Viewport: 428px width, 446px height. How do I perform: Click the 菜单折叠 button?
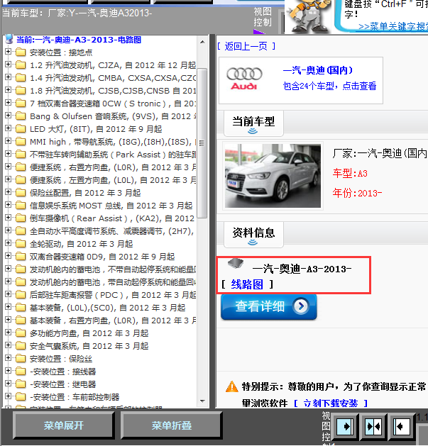pyautogui.click(x=172, y=425)
